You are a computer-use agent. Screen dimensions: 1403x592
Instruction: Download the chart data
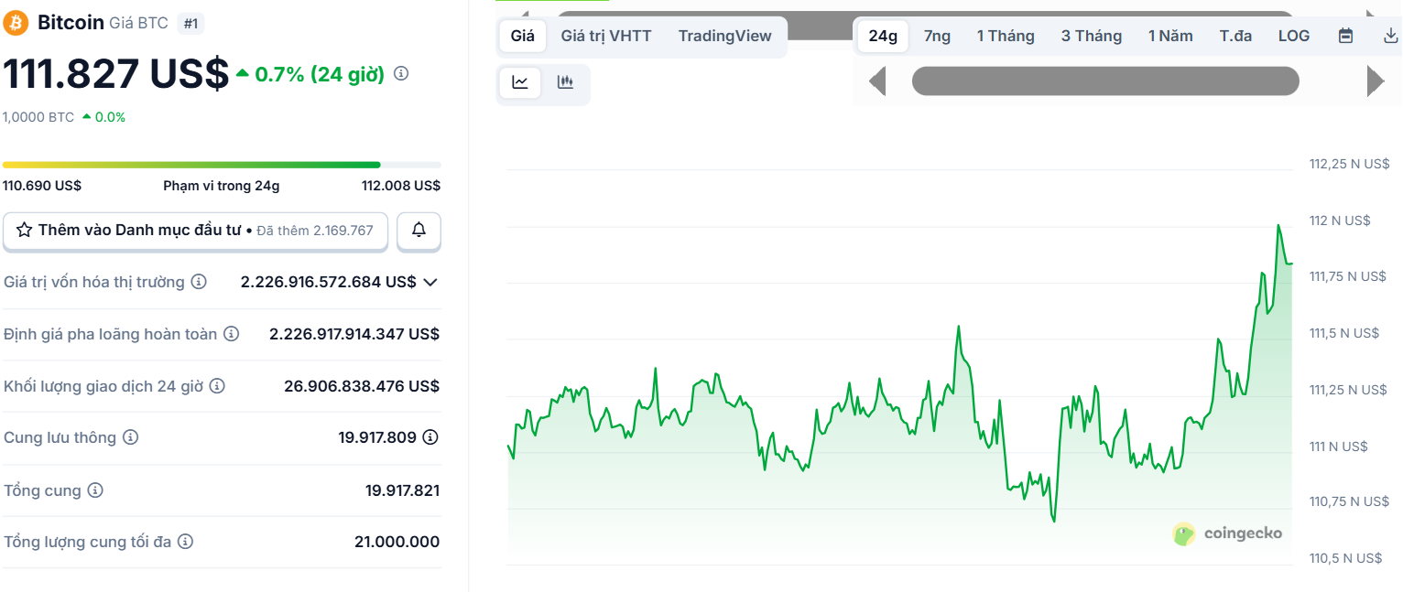coord(1389,35)
